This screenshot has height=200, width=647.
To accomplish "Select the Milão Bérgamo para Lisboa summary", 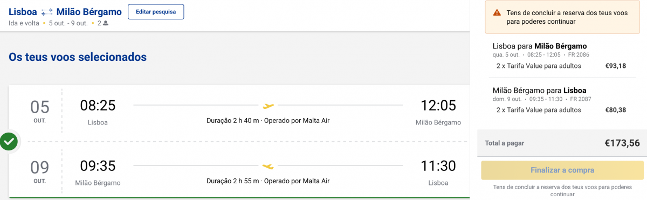I will tap(539, 90).
